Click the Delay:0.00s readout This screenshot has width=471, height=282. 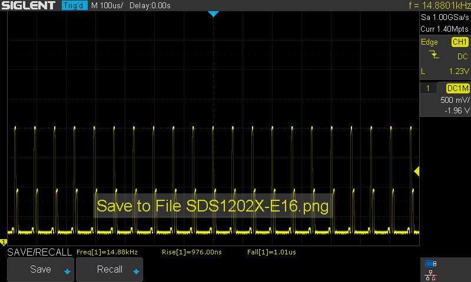pos(150,5)
